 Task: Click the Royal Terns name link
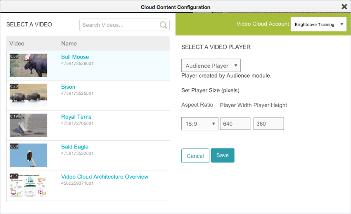click(x=76, y=117)
